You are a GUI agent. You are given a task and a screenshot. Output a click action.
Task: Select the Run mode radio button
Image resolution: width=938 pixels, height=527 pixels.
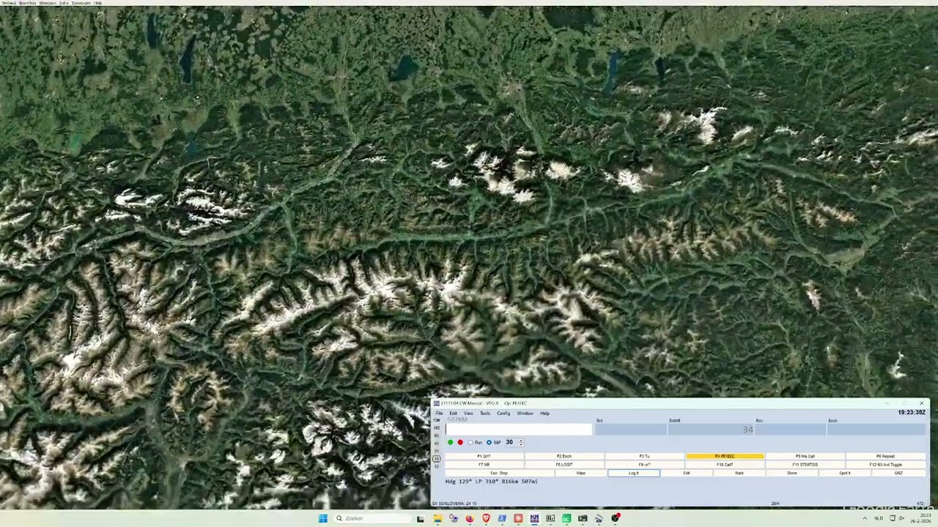pyautogui.click(x=470, y=442)
